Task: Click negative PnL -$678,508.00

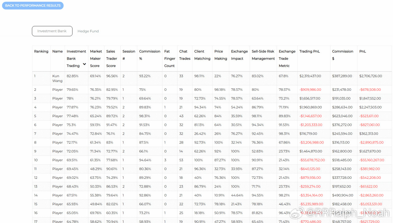Action: [x=370, y=90]
